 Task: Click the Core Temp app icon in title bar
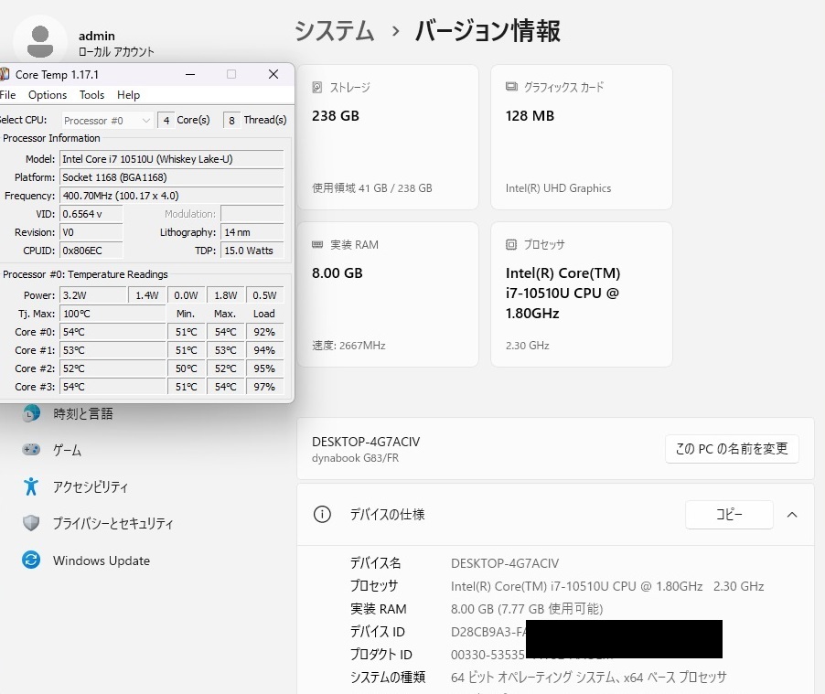(5, 74)
